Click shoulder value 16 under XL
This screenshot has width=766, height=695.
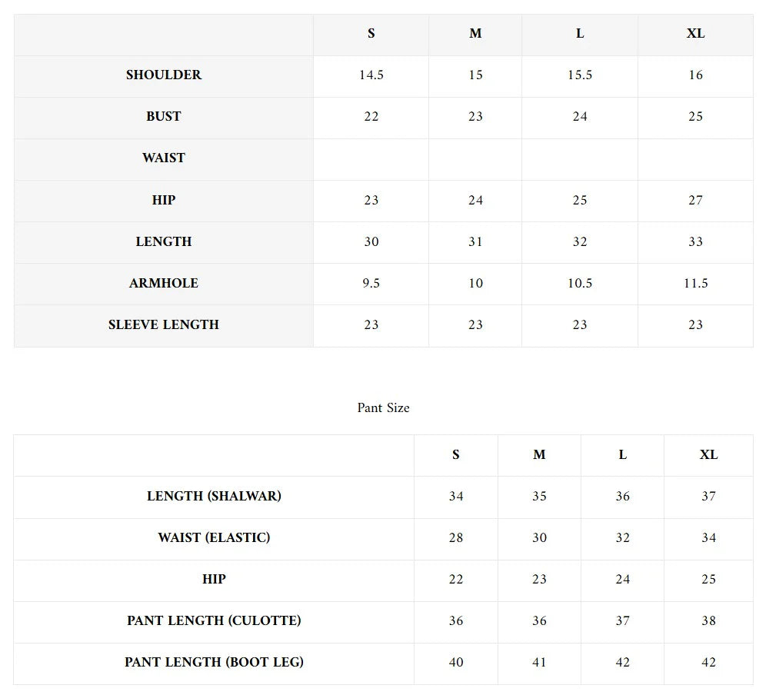[695, 75]
